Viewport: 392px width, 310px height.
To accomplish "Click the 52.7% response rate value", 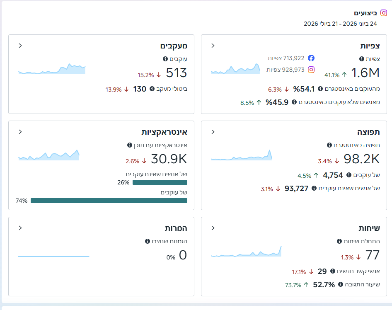I will pyautogui.click(x=324, y=285).
